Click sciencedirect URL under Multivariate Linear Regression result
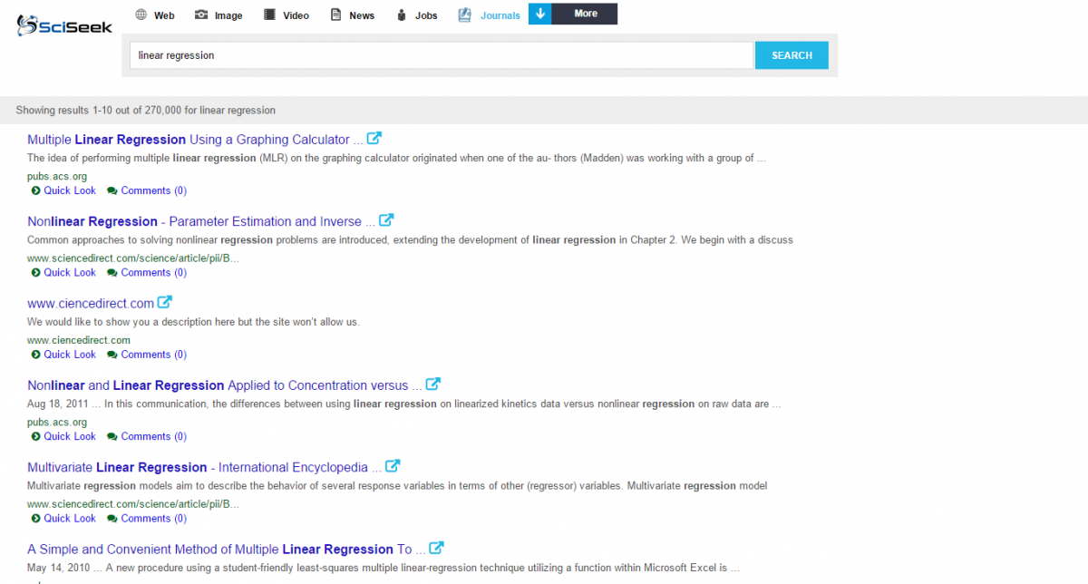 pos(133,504)
